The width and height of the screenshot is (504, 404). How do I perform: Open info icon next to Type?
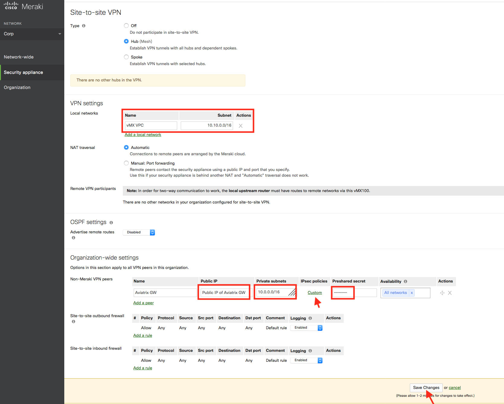point(84,26)
